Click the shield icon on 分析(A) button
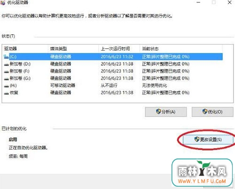 [x=158, y=112]
